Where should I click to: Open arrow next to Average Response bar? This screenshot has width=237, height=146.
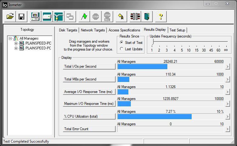coord(228,92)
